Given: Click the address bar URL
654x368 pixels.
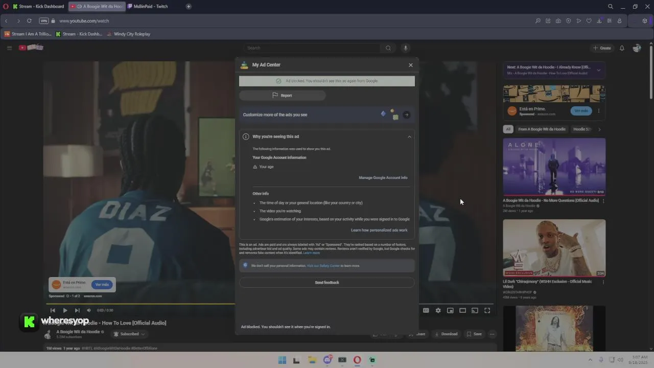Looking at the screenshot, I should 84,21.
